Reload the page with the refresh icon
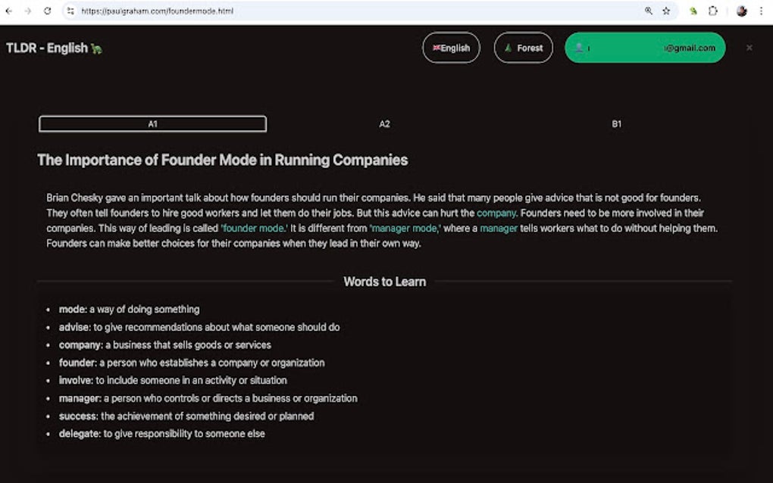773x483 pixels. pos(47,11)
